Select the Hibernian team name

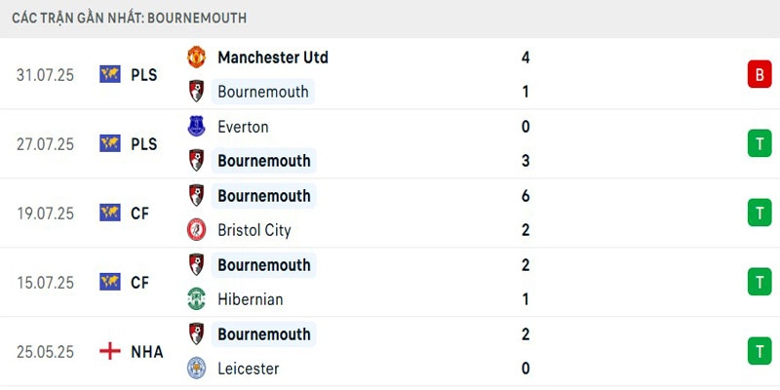(x=251, y=299)
